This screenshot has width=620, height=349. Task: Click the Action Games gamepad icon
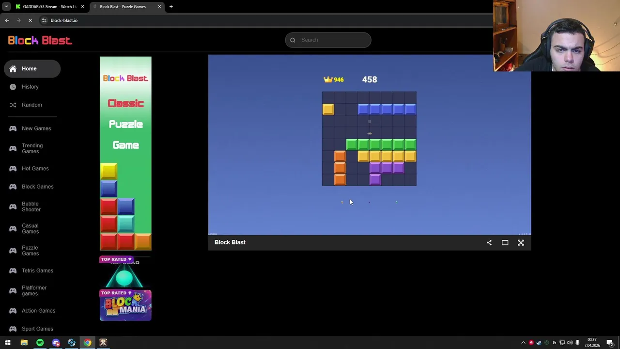[x=13, y=311]
